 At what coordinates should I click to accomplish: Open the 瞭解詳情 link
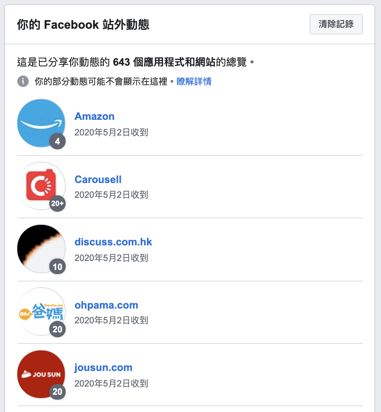click(194, 81)
